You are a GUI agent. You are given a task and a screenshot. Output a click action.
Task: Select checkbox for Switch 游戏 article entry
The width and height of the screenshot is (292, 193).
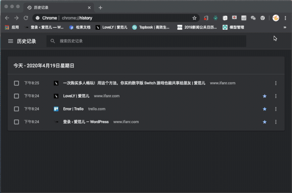click(16, 83)
